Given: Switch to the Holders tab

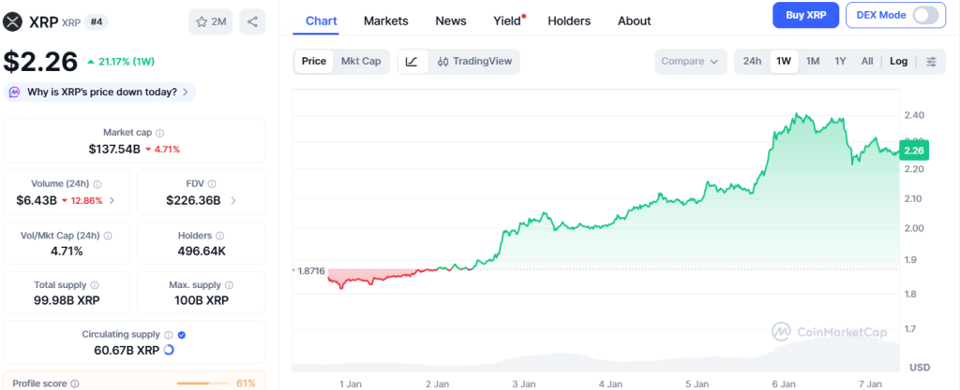Looking at the screenshot, I should coord(569,21).
